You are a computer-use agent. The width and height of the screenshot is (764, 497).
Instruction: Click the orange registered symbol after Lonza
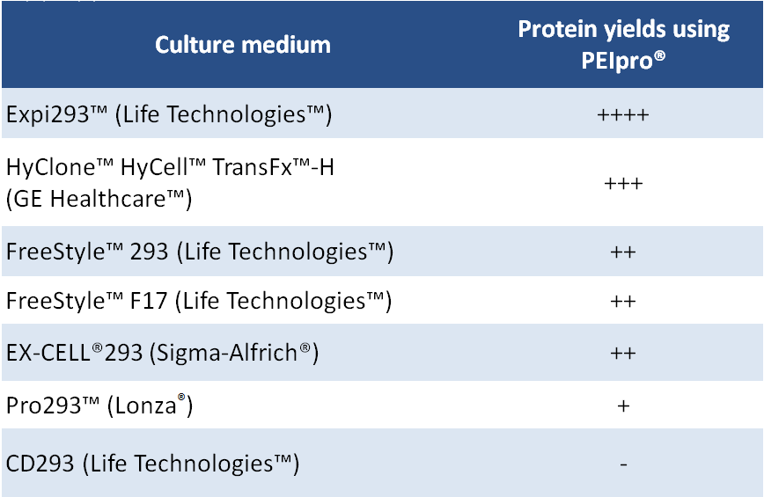(180, 398)
